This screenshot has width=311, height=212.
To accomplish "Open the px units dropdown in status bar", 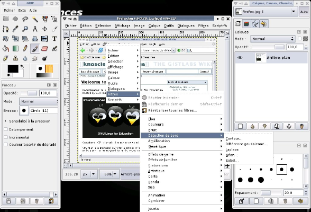I will point(89,174).
